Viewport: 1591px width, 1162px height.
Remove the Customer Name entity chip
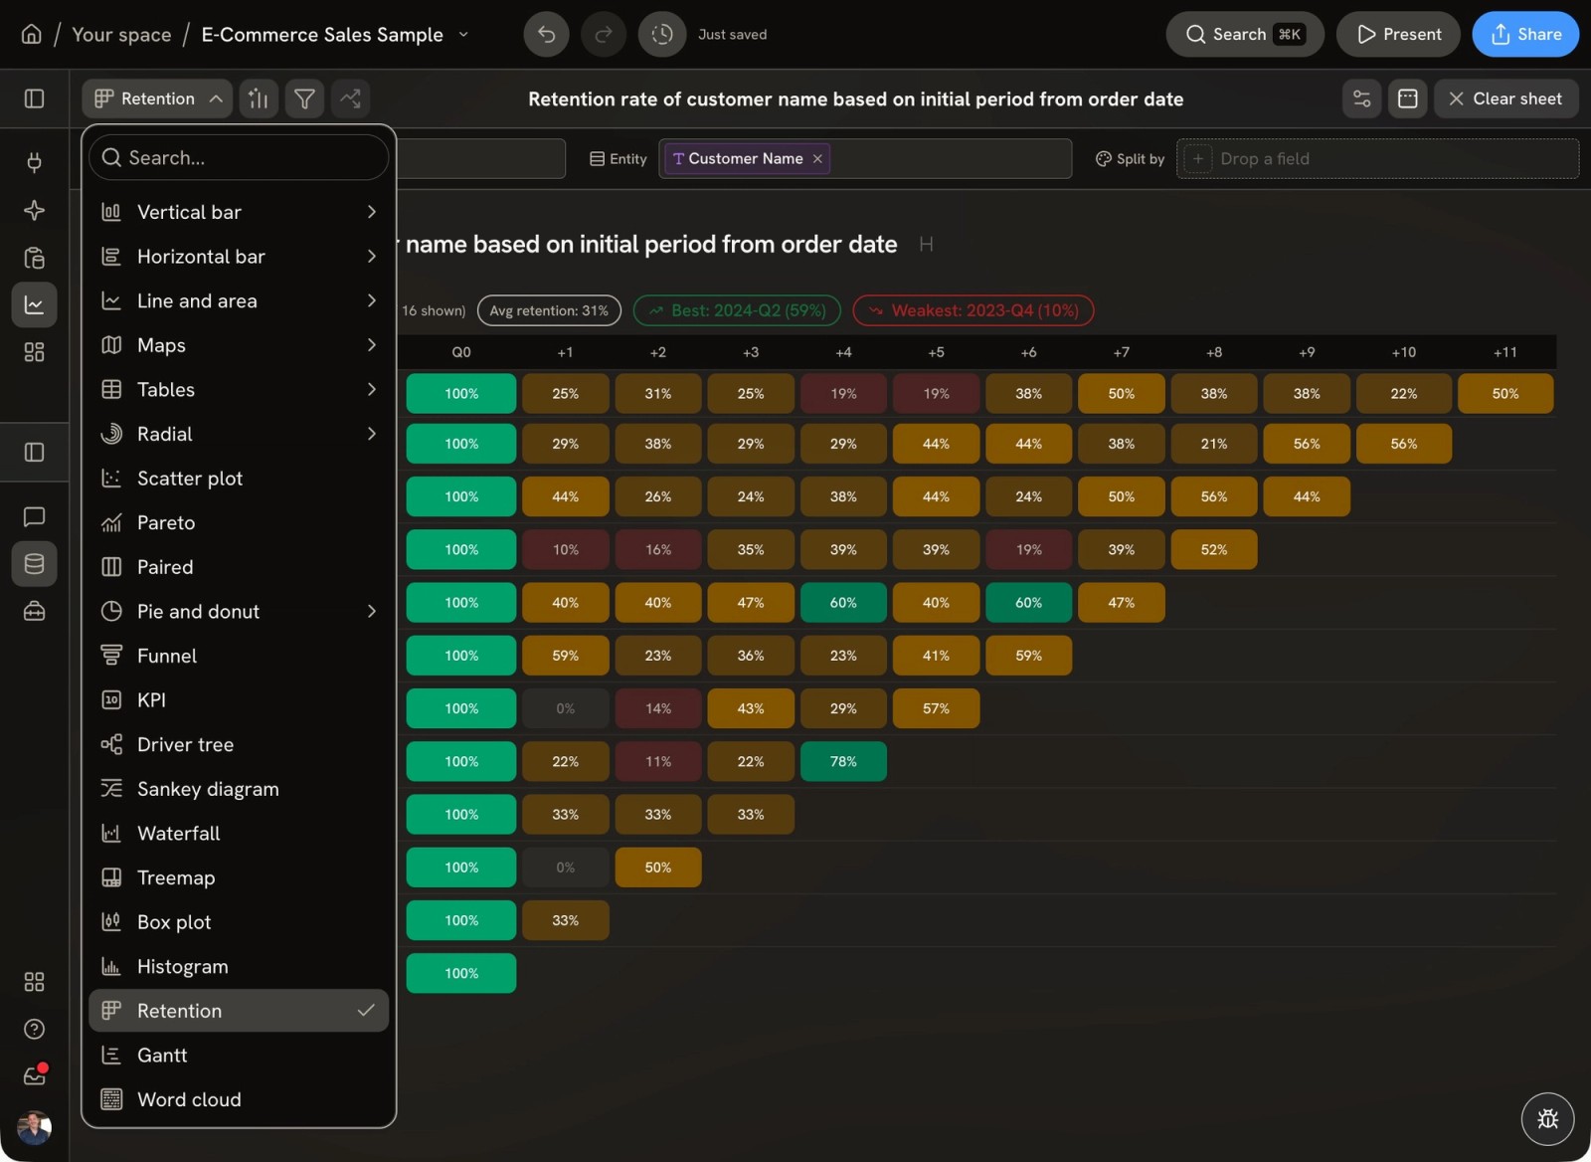point(817,159)
